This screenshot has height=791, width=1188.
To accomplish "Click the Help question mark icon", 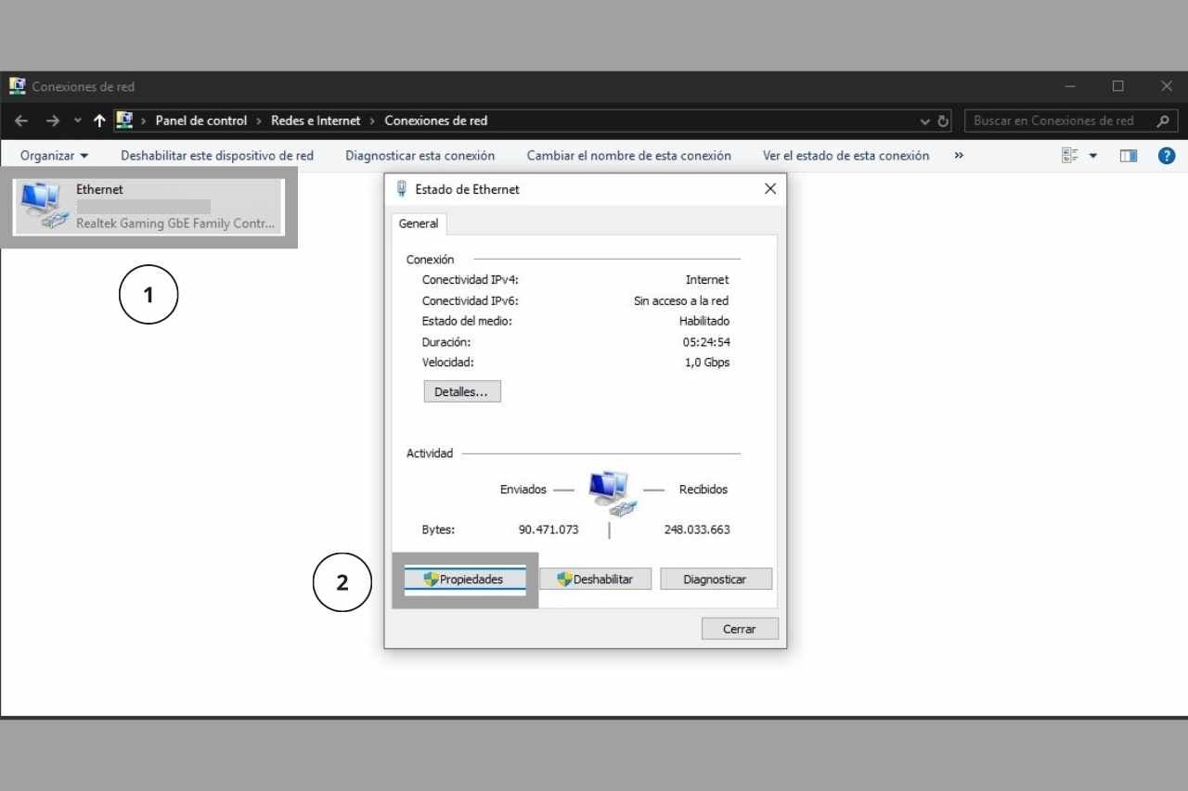I will [1166, 155].
